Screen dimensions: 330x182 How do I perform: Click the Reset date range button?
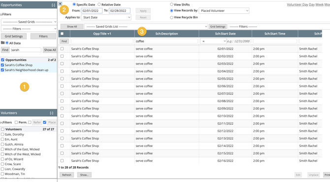143,17
